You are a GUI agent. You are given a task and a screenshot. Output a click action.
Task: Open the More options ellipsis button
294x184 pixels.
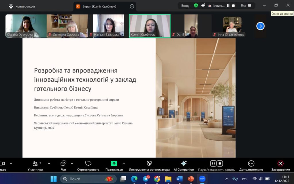(x=251, y=164)
